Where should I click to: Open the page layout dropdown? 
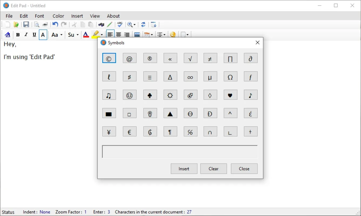pyautogui.click(x=188, y=35)
